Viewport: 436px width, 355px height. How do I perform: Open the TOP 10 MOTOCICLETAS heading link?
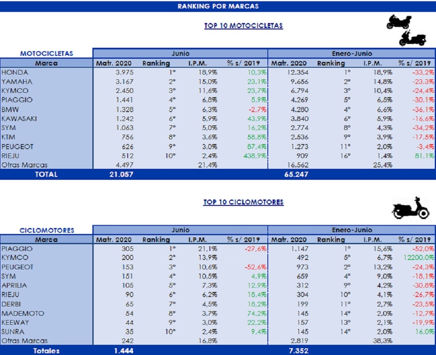244,26
